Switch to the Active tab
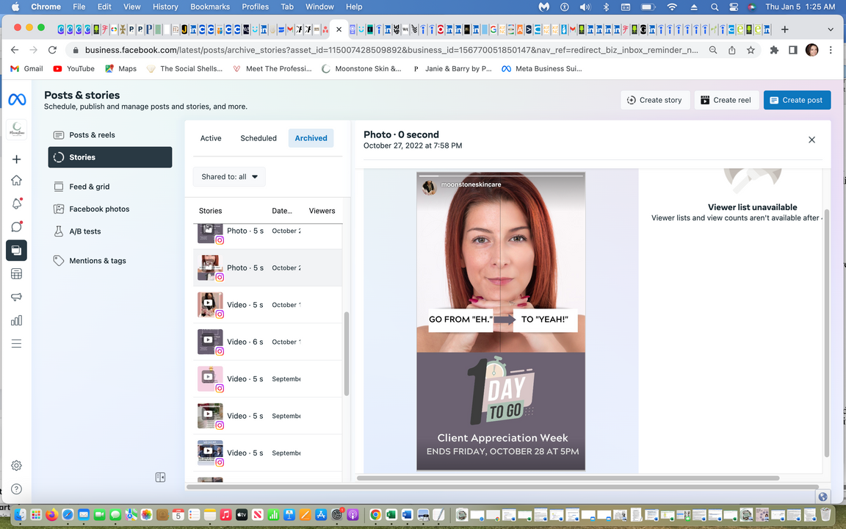The height and width of the screenshot is (529, 846). pyautogui.click(x=211, y=138)
